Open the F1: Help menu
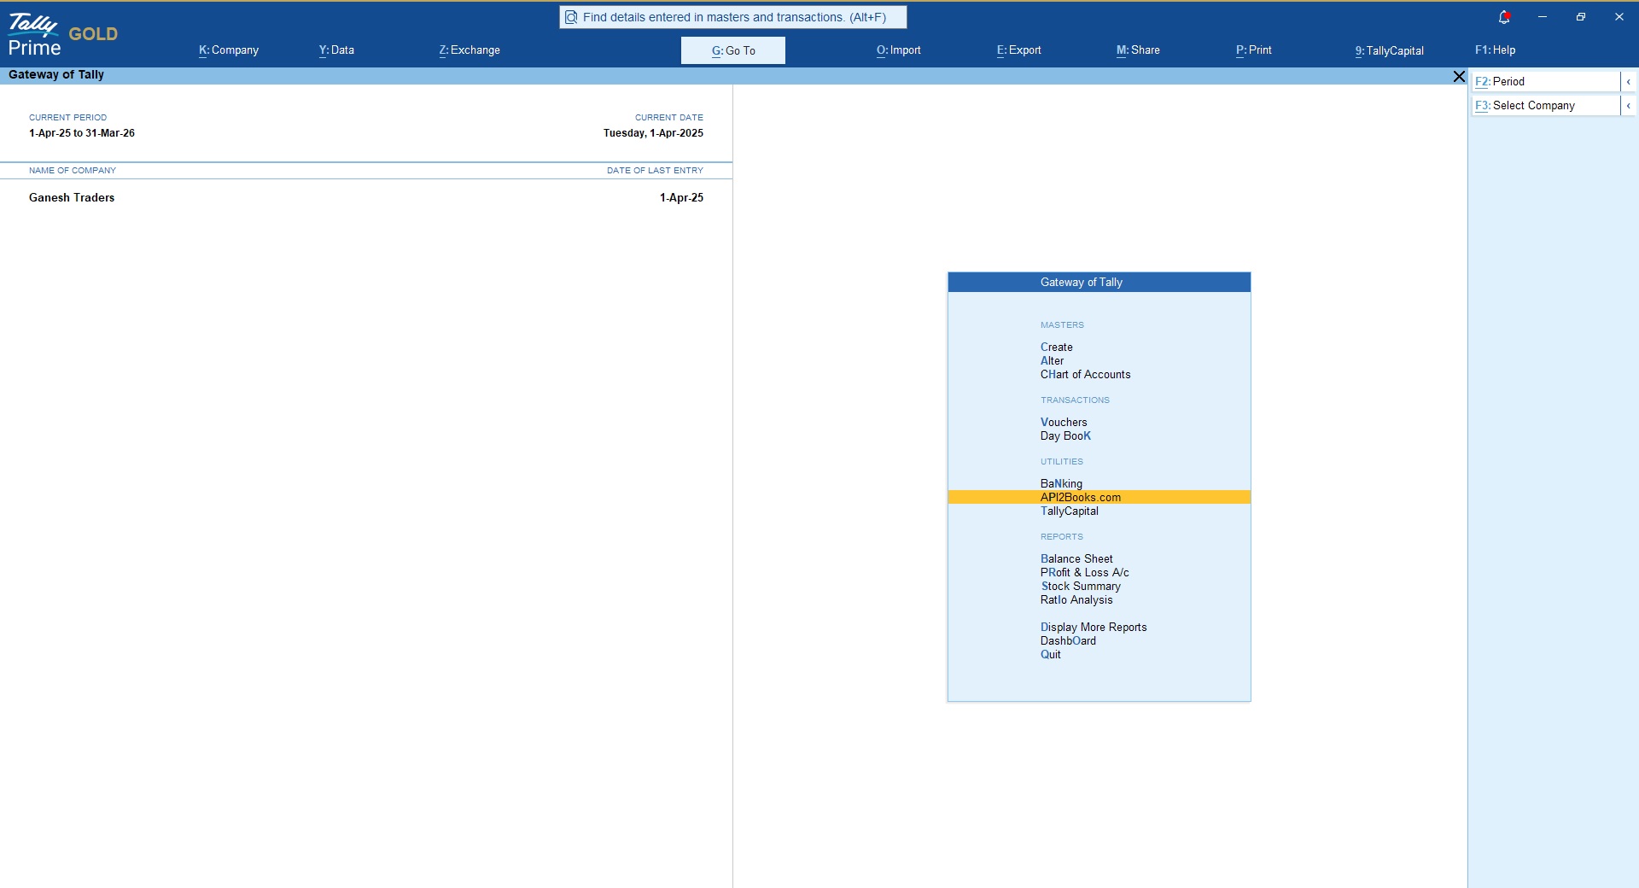 [1495, 50]
